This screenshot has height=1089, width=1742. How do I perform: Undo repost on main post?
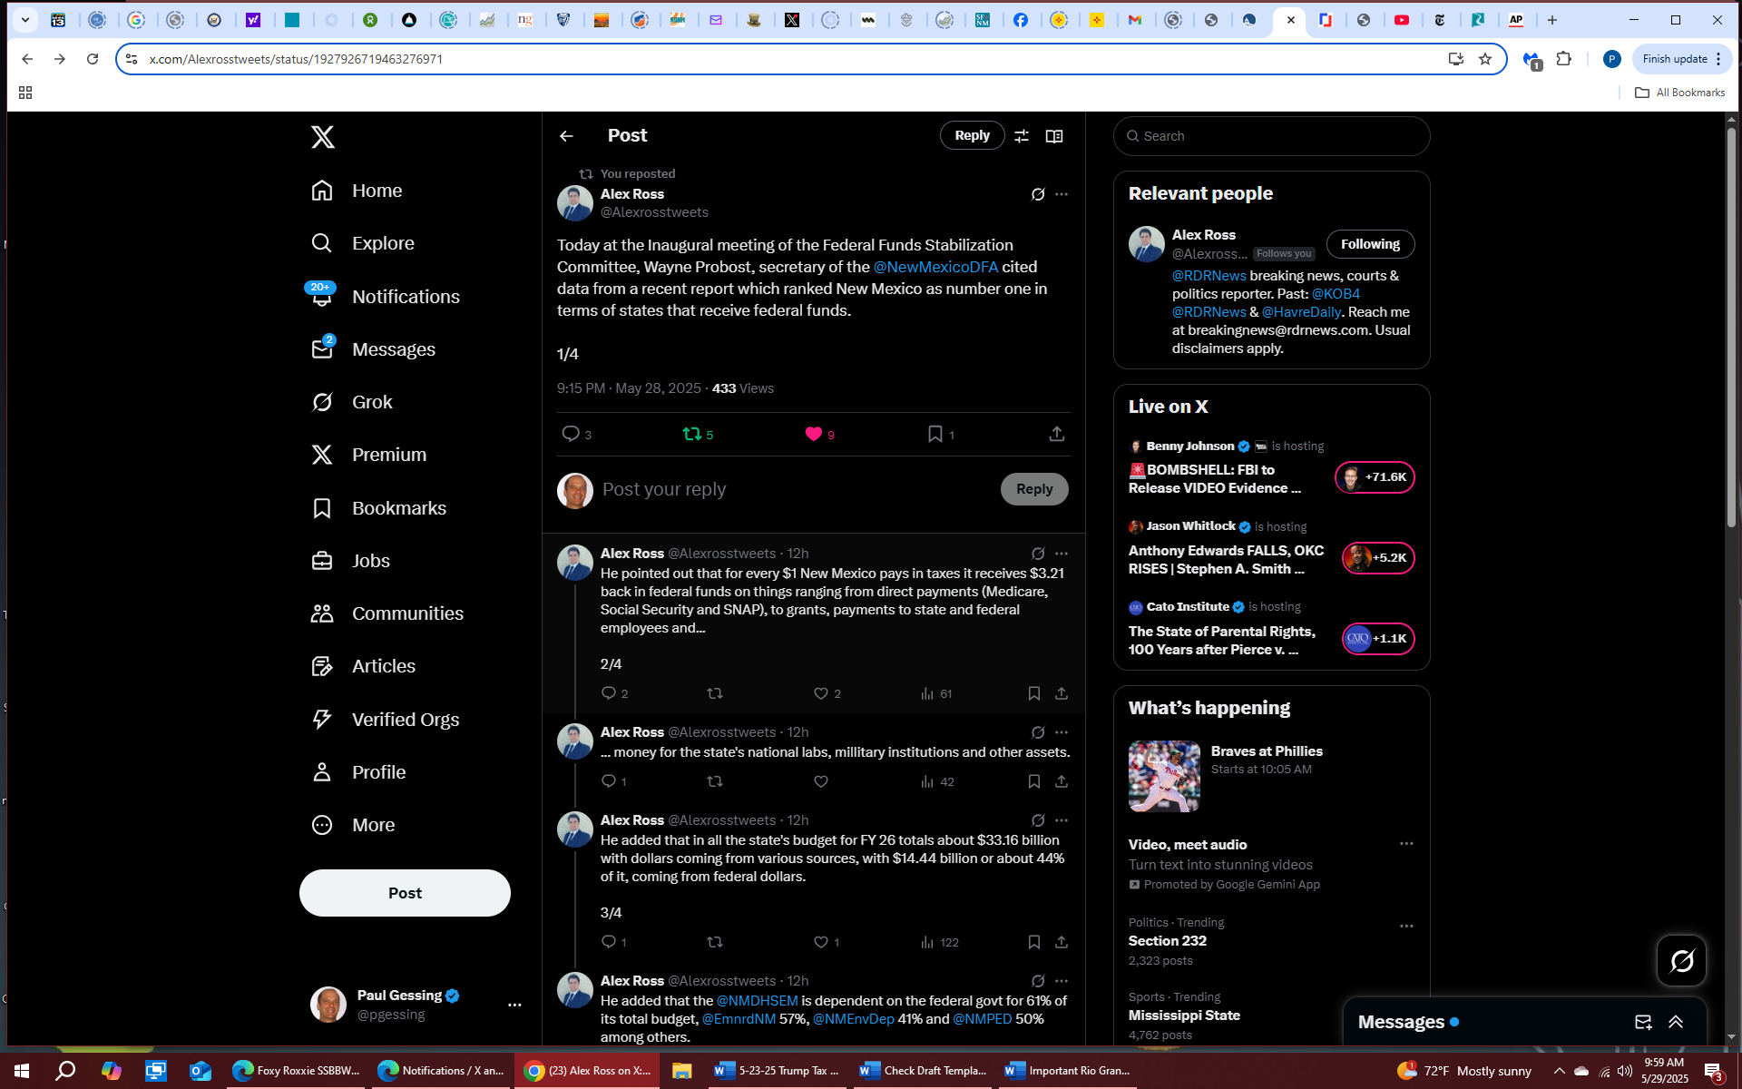click(x=692, y=435)
